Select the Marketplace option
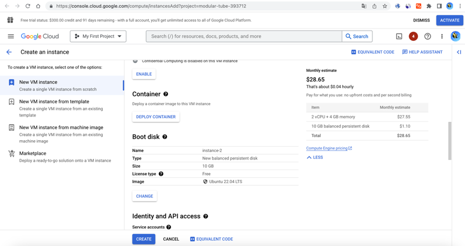465x246 pixels. coord(32,153)
